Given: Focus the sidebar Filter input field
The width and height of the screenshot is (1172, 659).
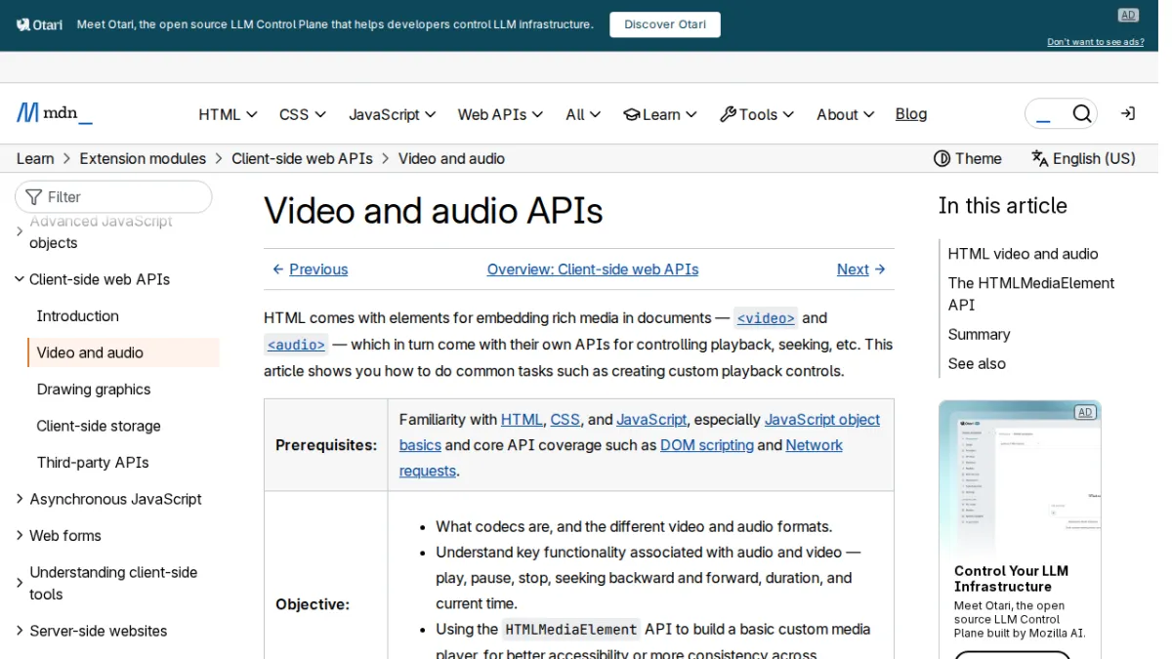Looking at the screenshot, I should tap(113, 196).
